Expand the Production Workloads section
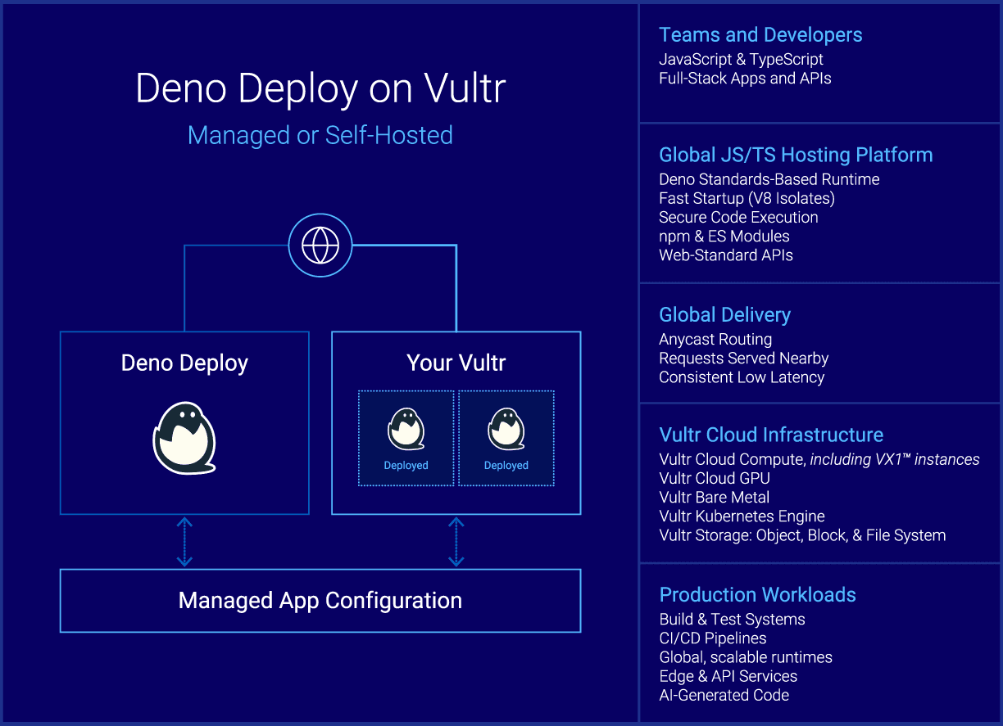This screenshot has height=726, width=1003. 757,595
